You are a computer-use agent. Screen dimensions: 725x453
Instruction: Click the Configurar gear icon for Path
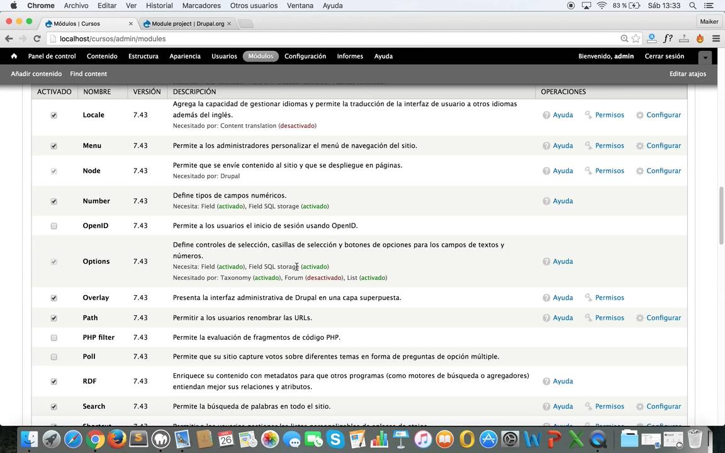coord(639,318)
